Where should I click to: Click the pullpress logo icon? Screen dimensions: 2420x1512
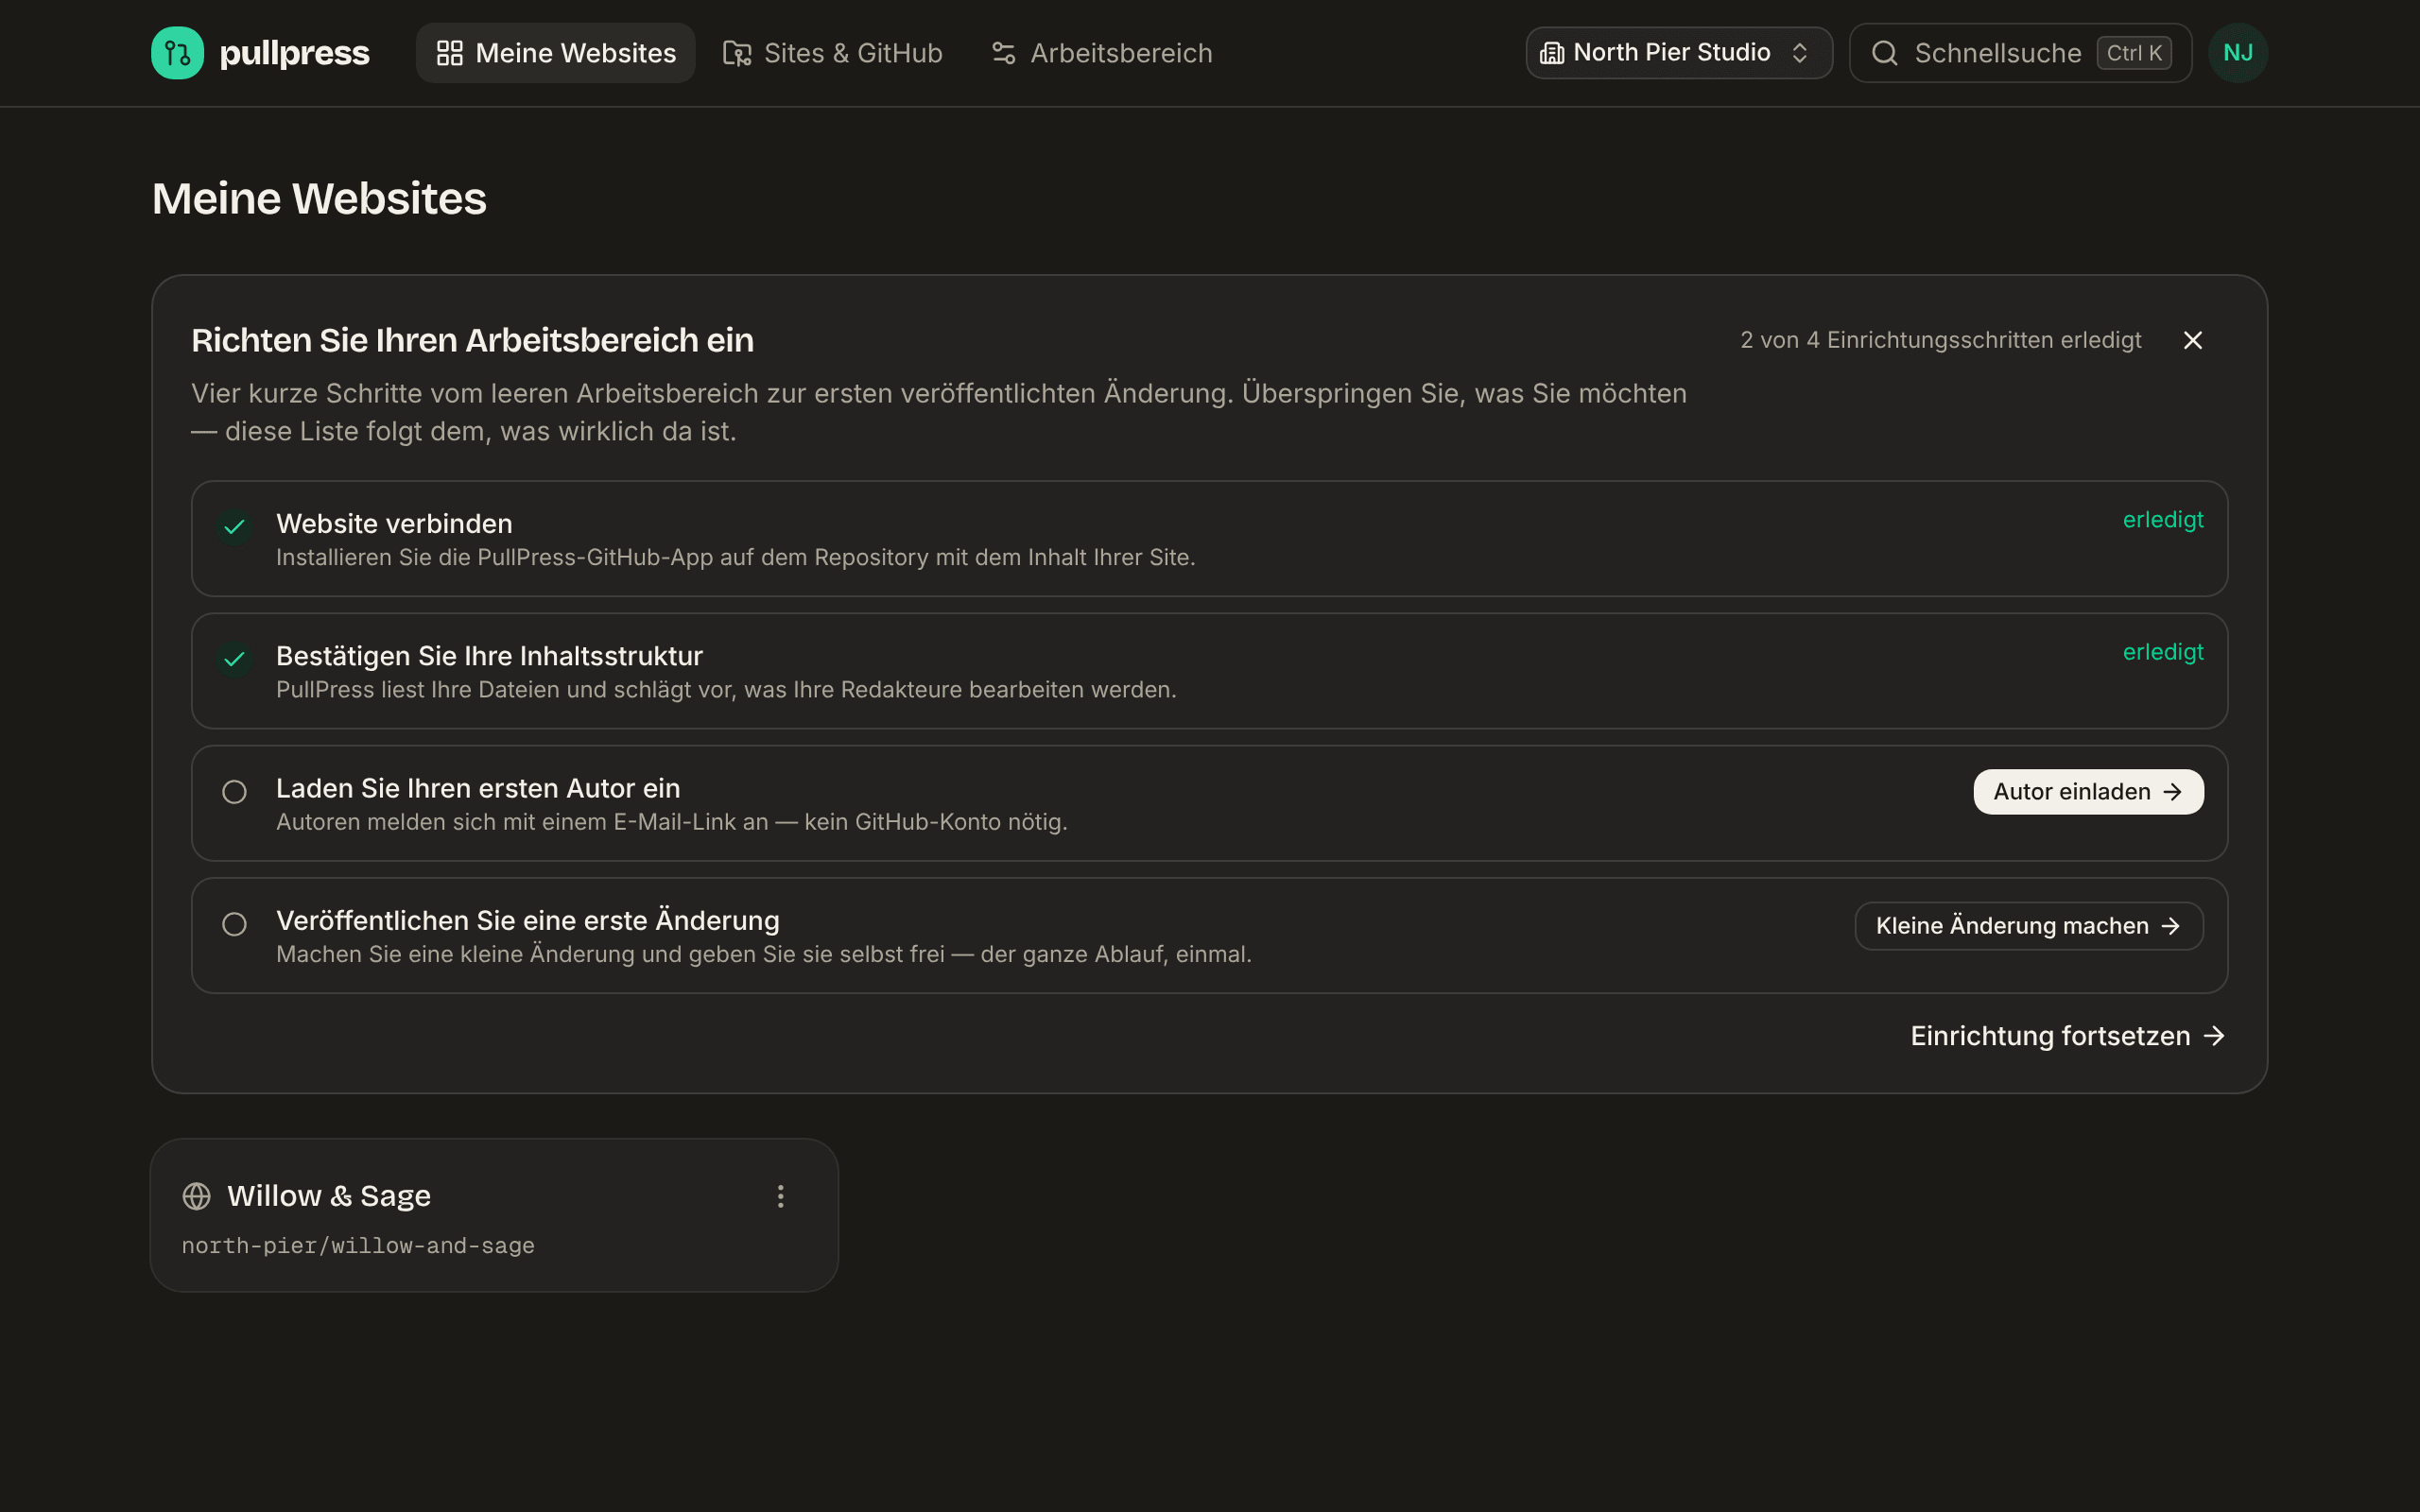pyautogui.click(x=177, y=53)
